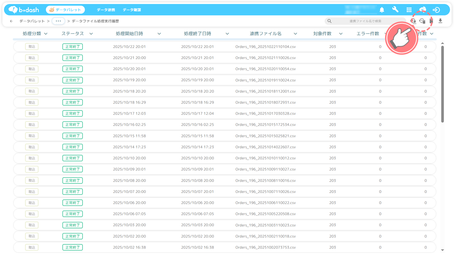Screen dimensions: 454x255
Task: Open the wrench settings icon
Action: (395, 10)
